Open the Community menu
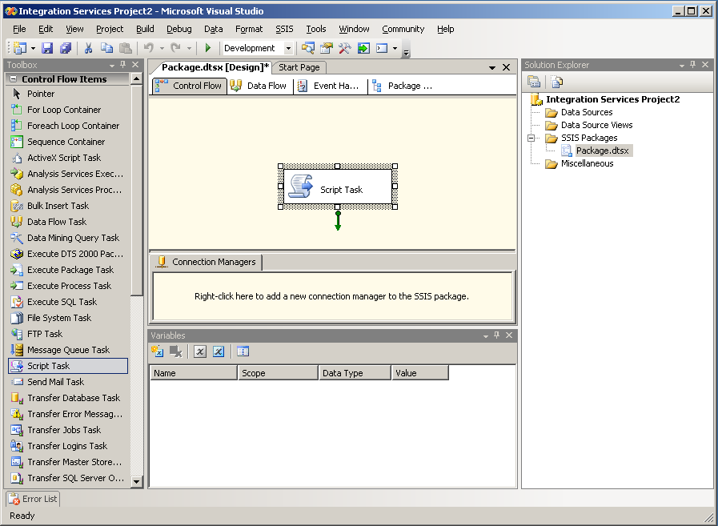 [403, 29]
